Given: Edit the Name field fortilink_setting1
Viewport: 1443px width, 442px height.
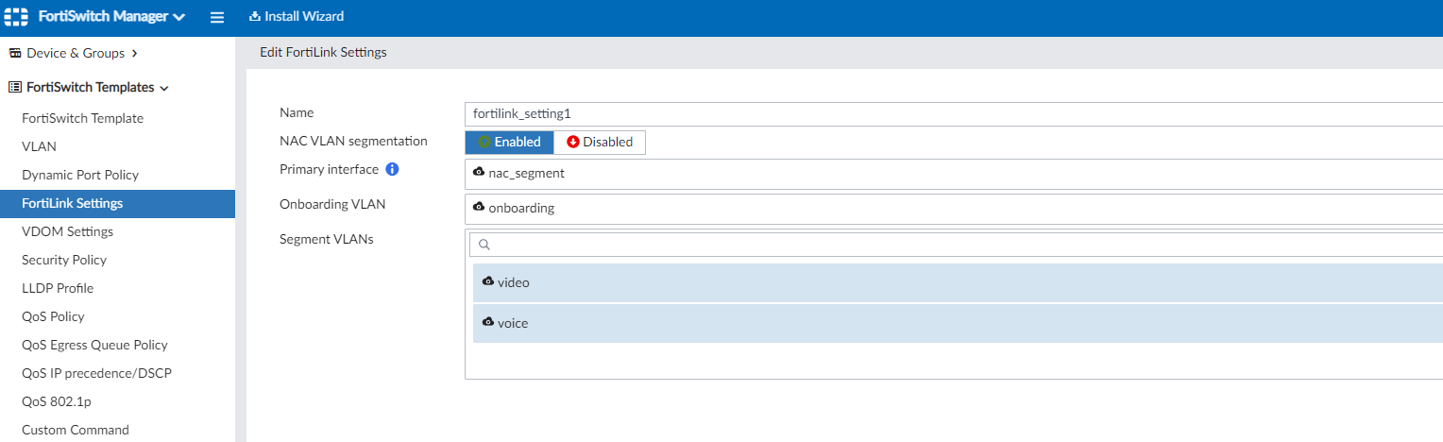Looking at the screenshot, I should 954,113.
